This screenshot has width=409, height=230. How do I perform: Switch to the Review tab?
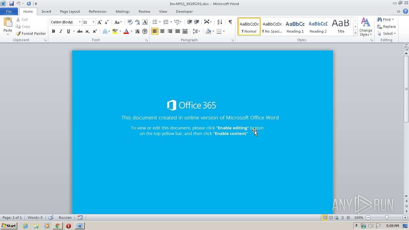pyautogui.click(x=144, y=11)
